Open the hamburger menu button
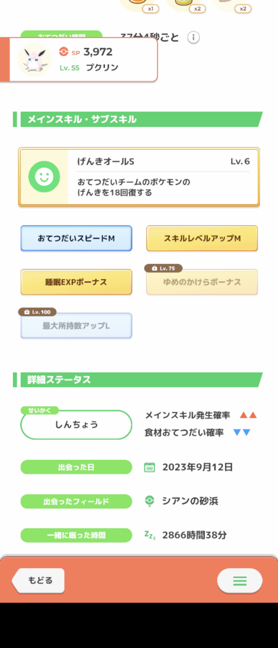The height and width of the screenshot is (648, 278). point(240,581)
